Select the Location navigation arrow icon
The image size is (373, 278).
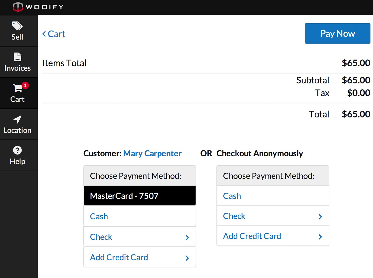point(17,119)
